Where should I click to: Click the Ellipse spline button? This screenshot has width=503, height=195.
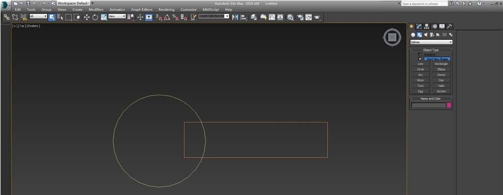pyautogui.click(x=441, y=69)
